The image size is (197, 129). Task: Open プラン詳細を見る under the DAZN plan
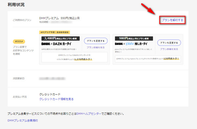coord(96,48)
